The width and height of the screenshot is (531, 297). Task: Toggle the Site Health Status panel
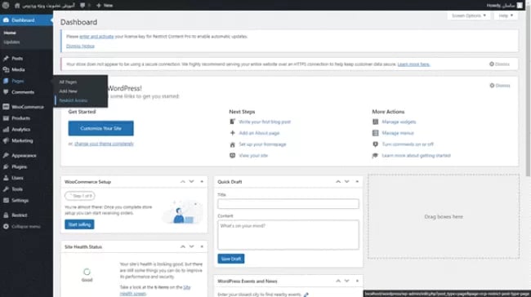click(x=202, y=246)
